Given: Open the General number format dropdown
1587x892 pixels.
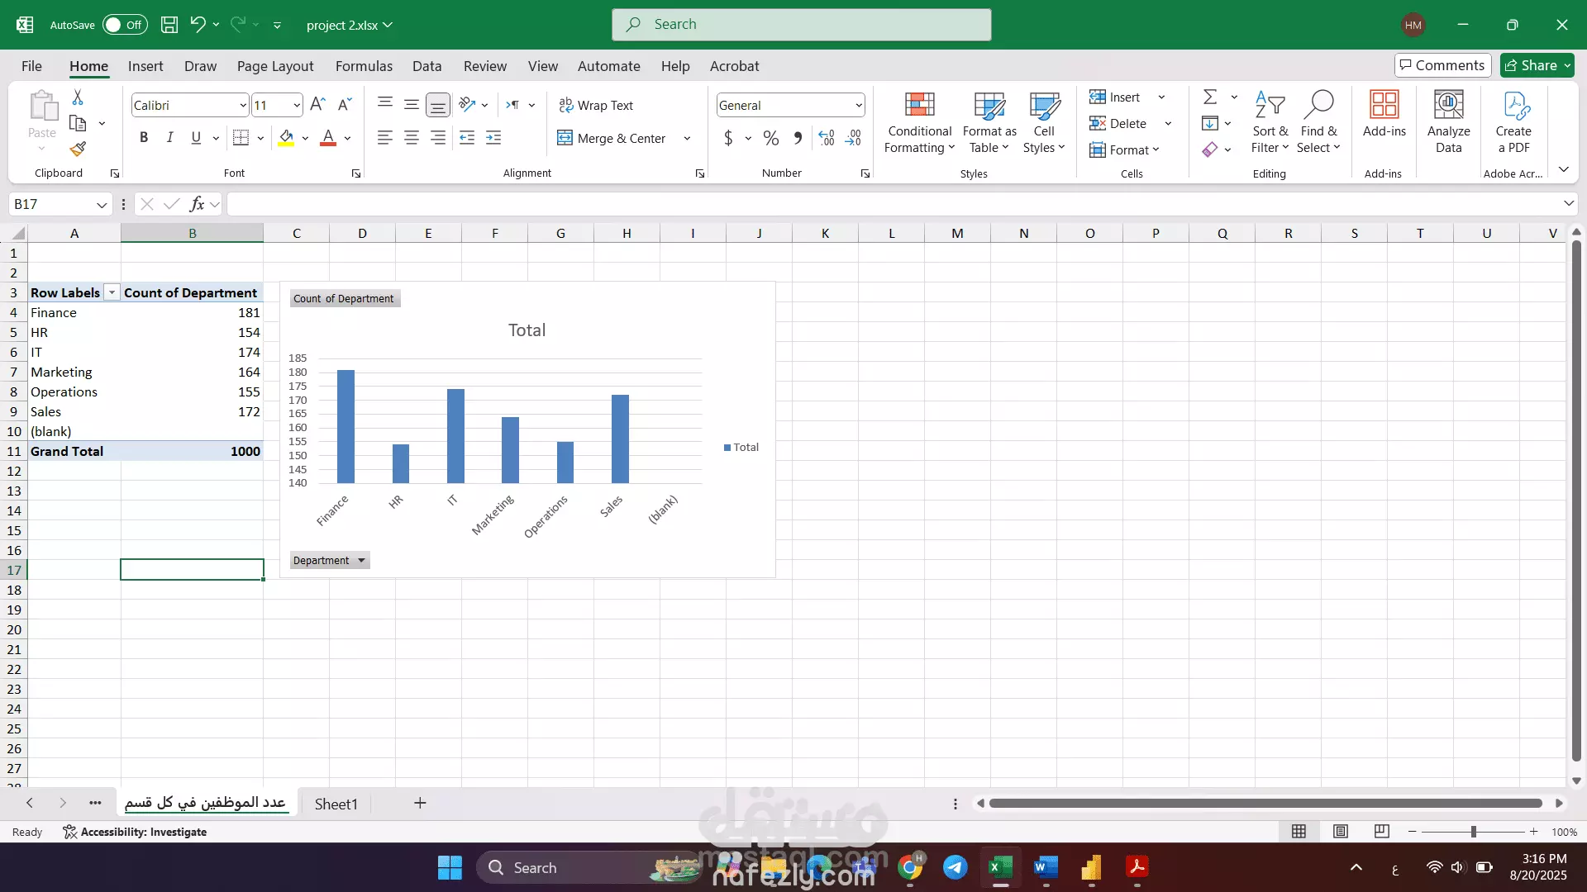Looking at the screenshot, I should coord(859,105).
